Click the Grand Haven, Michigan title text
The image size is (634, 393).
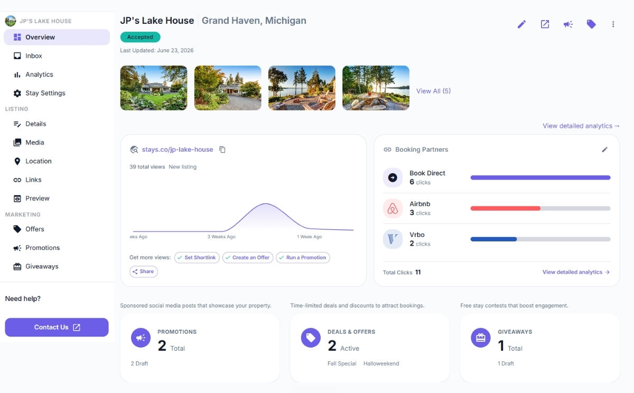(x=254, y=21)
